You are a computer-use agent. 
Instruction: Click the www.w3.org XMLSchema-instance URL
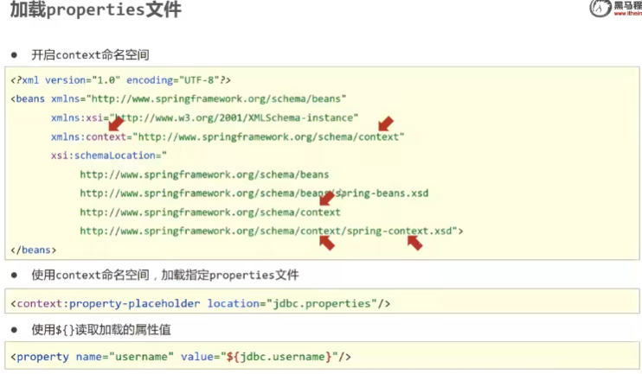pos(234,117)
